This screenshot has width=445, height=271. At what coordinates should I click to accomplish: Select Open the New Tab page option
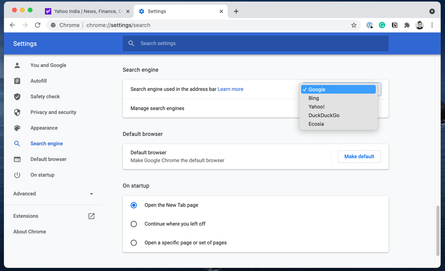[134, 205]
